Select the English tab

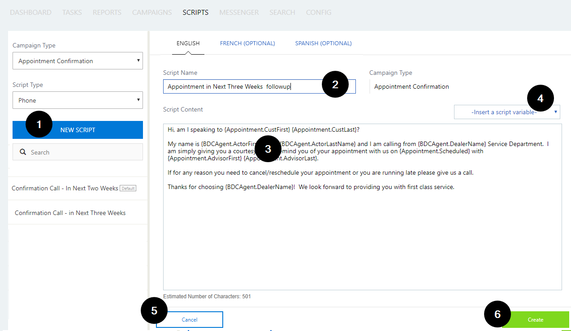pos(188,43)
